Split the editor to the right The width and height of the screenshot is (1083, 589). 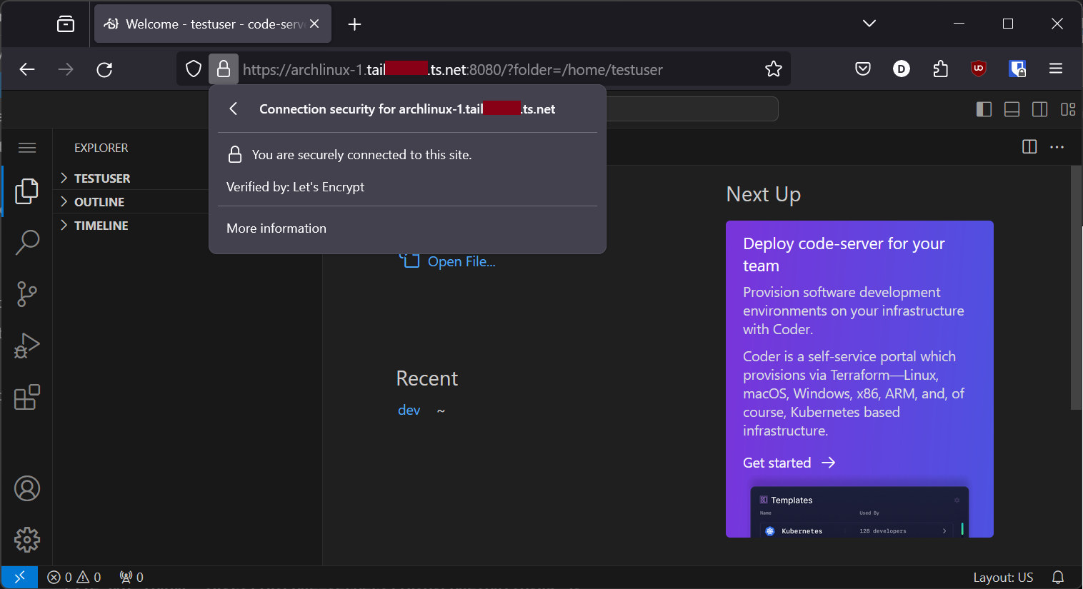[x=1029, y=146]
